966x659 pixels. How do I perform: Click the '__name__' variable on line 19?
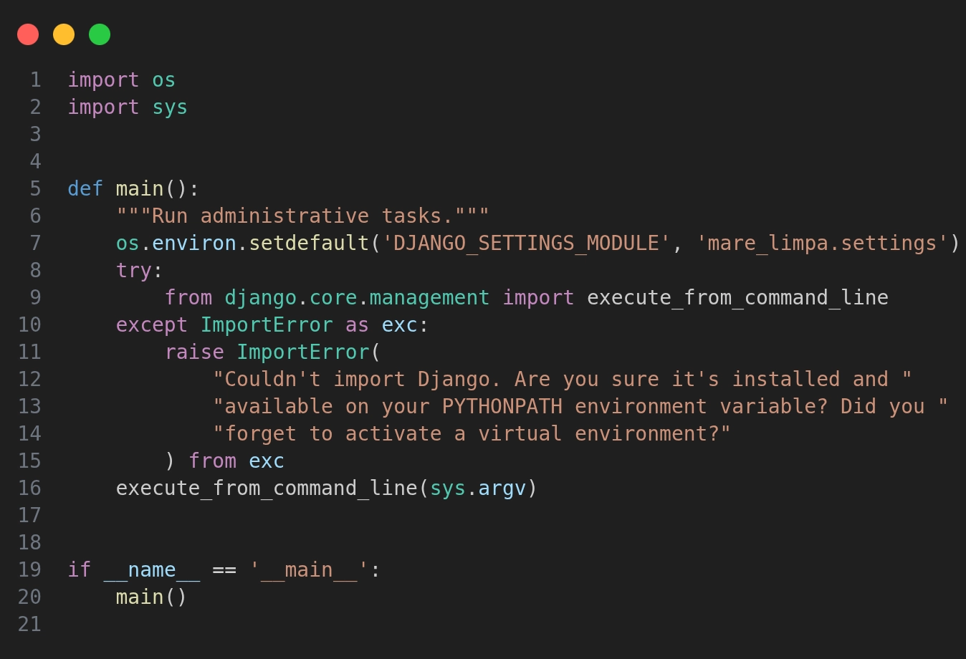tap(152, 570)
